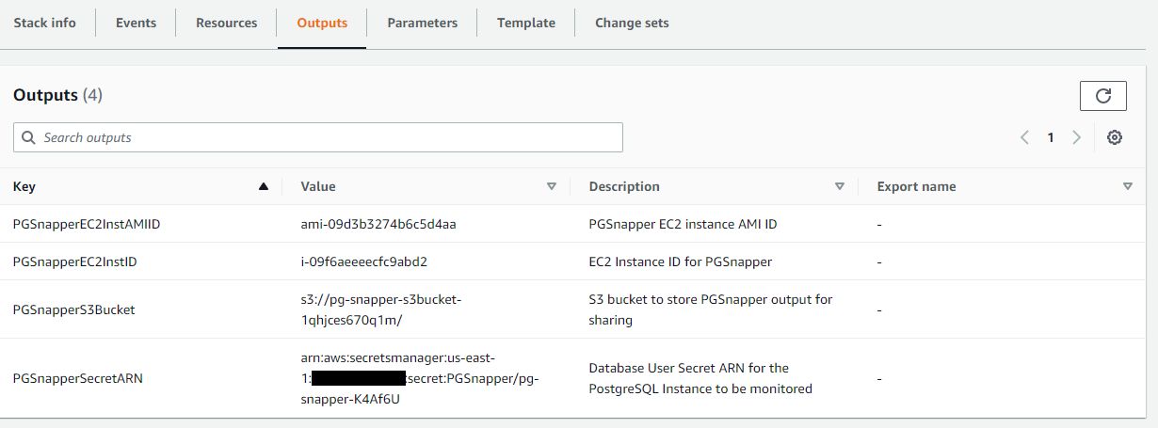1158x428 pixels.
Task: Click the PGSnapperEC2InstID key row
Action: [75, 262]
